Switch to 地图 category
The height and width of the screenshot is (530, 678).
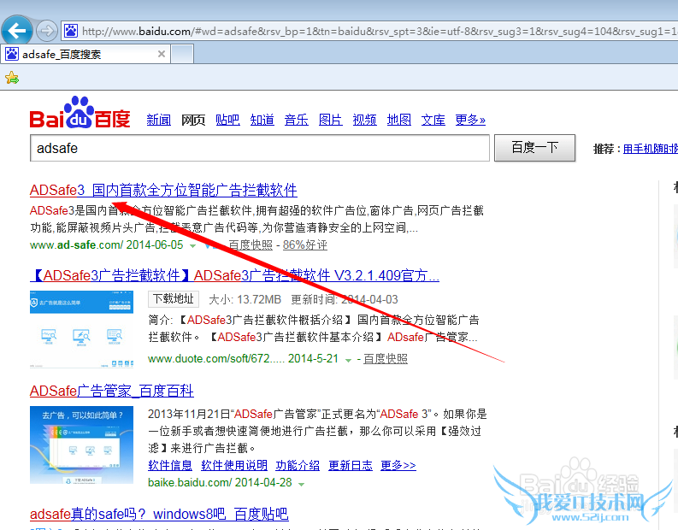[398, 120]
